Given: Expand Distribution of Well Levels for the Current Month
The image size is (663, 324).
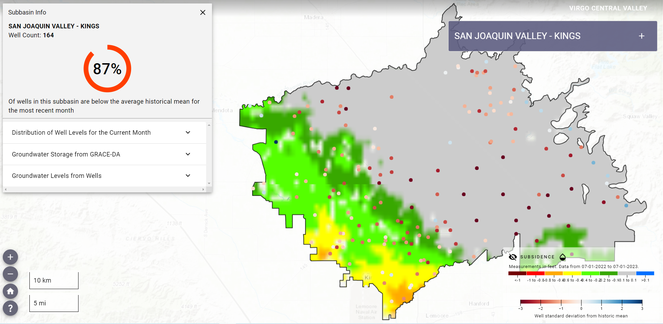Looking at the screenshot, I should (104, 133).
